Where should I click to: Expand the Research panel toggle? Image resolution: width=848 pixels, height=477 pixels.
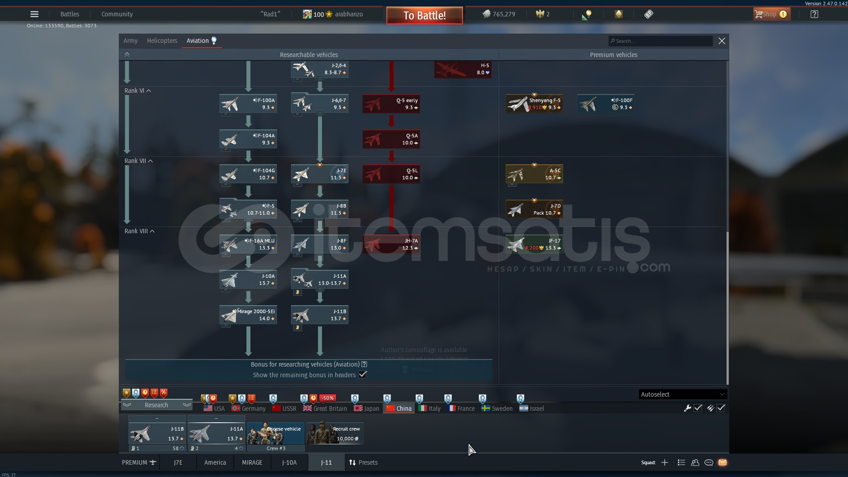(x=156, y=405)
